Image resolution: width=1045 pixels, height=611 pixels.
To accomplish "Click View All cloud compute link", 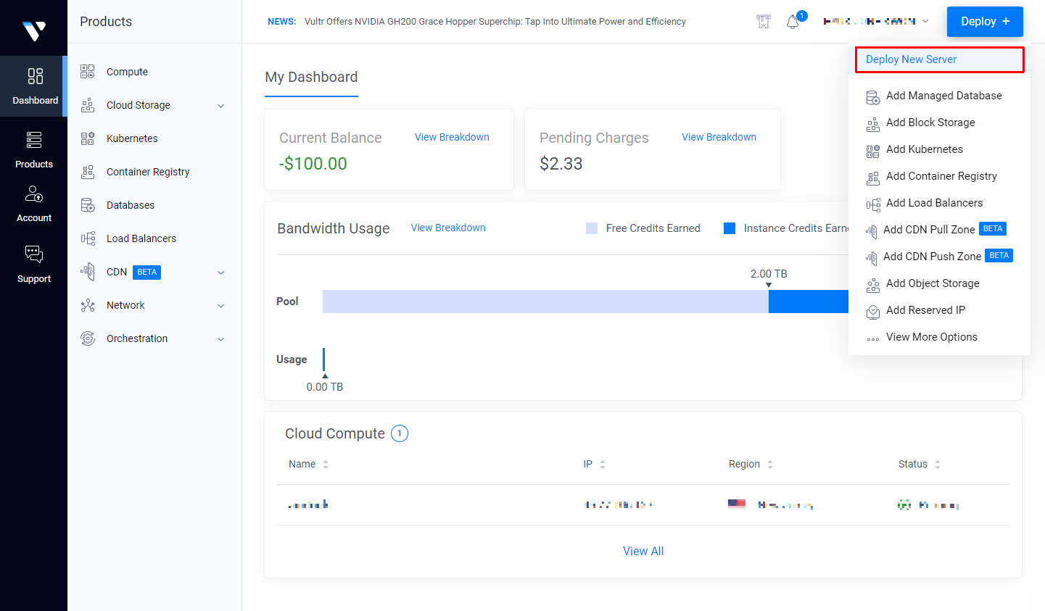I will [x=643, y=551].
